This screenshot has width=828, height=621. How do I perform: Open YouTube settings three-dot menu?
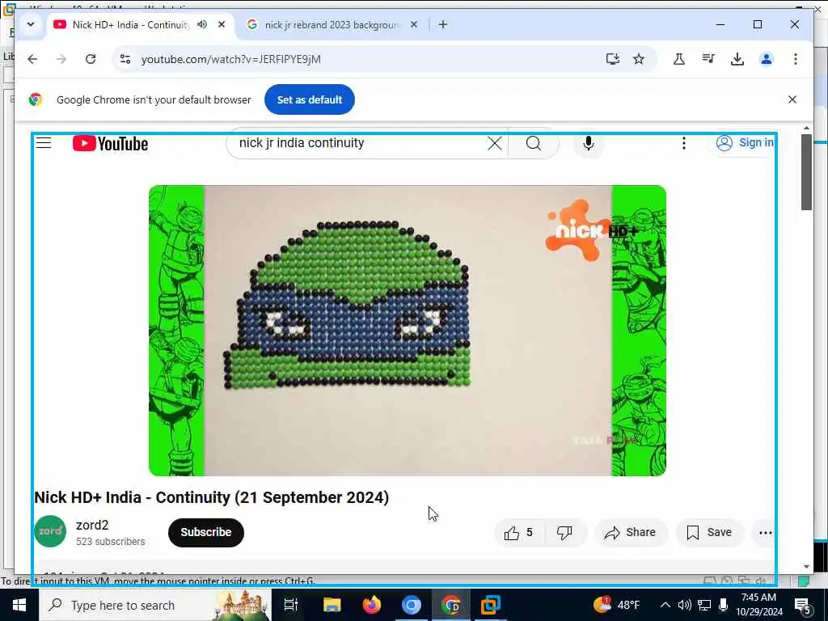pos(684,143)
